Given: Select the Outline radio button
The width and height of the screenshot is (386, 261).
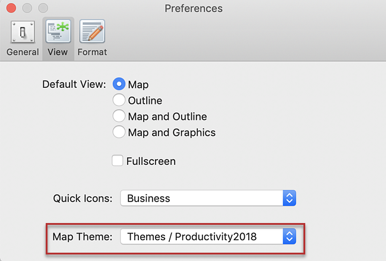Looking at the screenshot, I should pos(119,100).
